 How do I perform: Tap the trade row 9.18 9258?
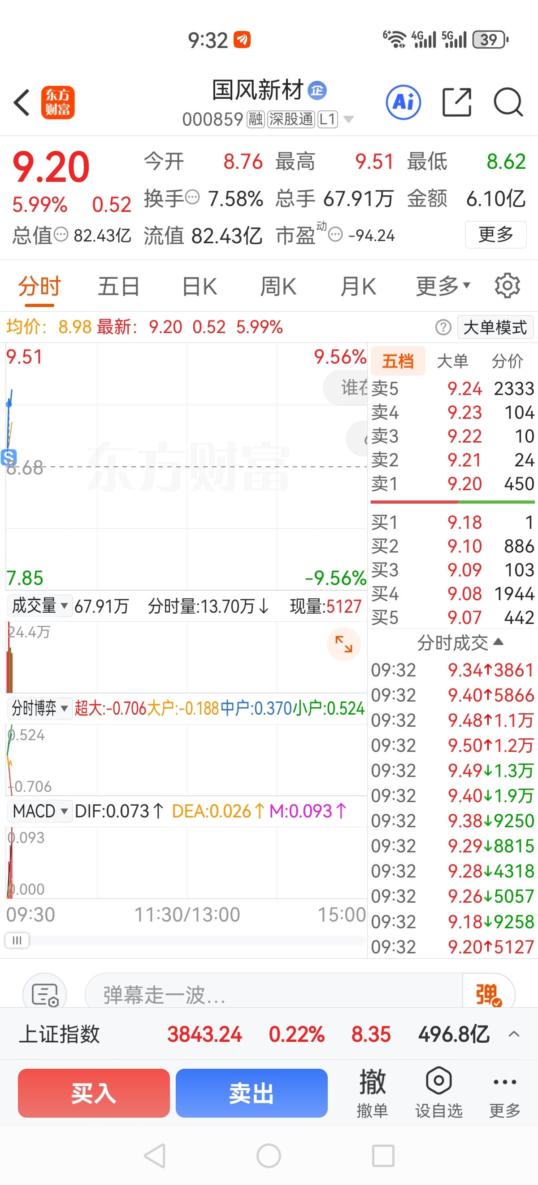point(452,922)
